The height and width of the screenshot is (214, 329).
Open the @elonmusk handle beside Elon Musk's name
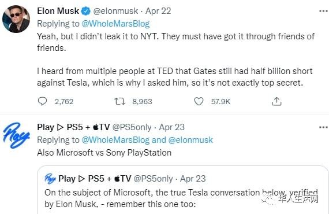pyautogui.click(x=115, y=11)
